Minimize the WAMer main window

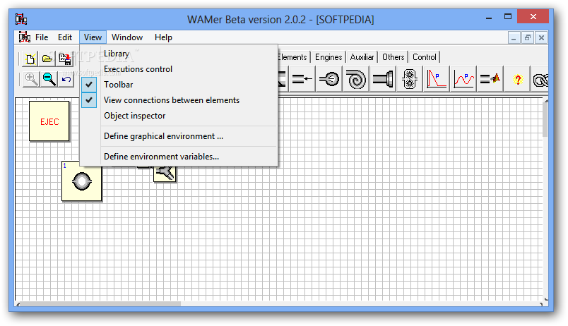click(x=489, y=17)
